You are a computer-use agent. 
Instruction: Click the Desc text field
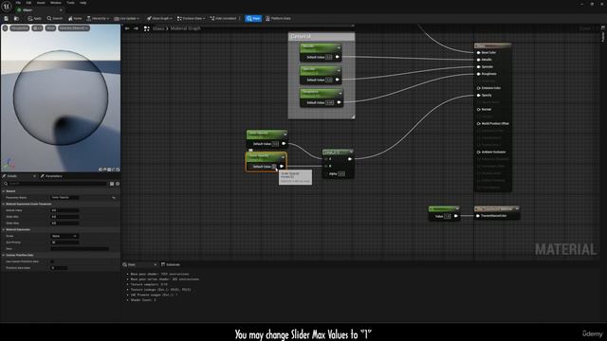pos(80,248)
